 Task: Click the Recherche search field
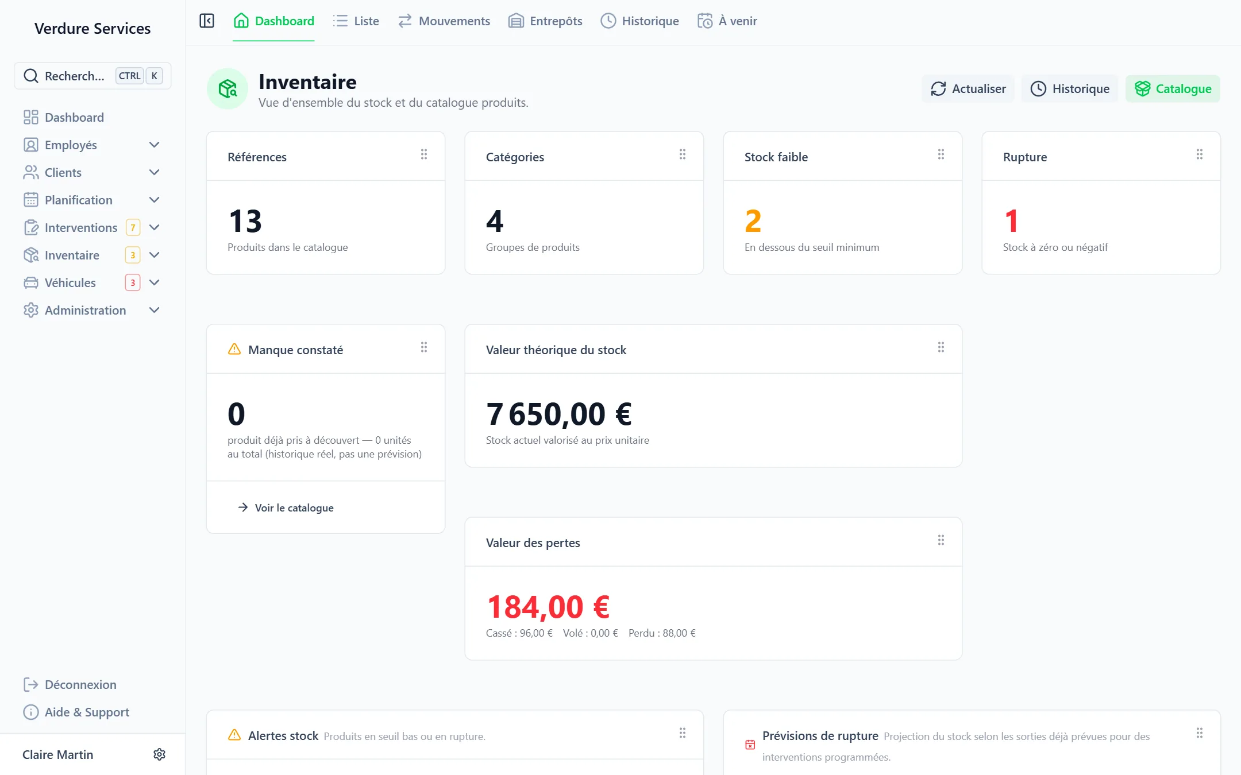pos(93,76)
